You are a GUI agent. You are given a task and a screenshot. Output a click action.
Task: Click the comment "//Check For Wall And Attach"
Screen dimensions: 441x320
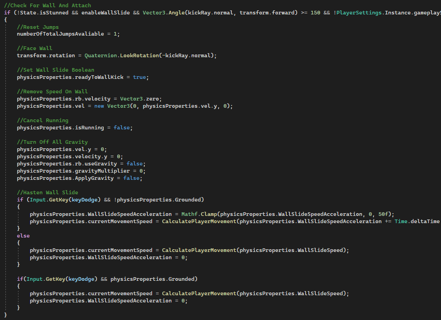47,5
